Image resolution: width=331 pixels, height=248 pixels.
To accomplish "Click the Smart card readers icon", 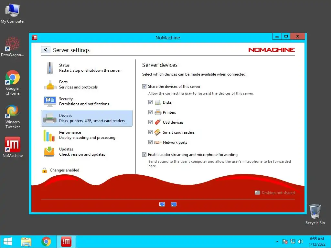I will (157, 132).
